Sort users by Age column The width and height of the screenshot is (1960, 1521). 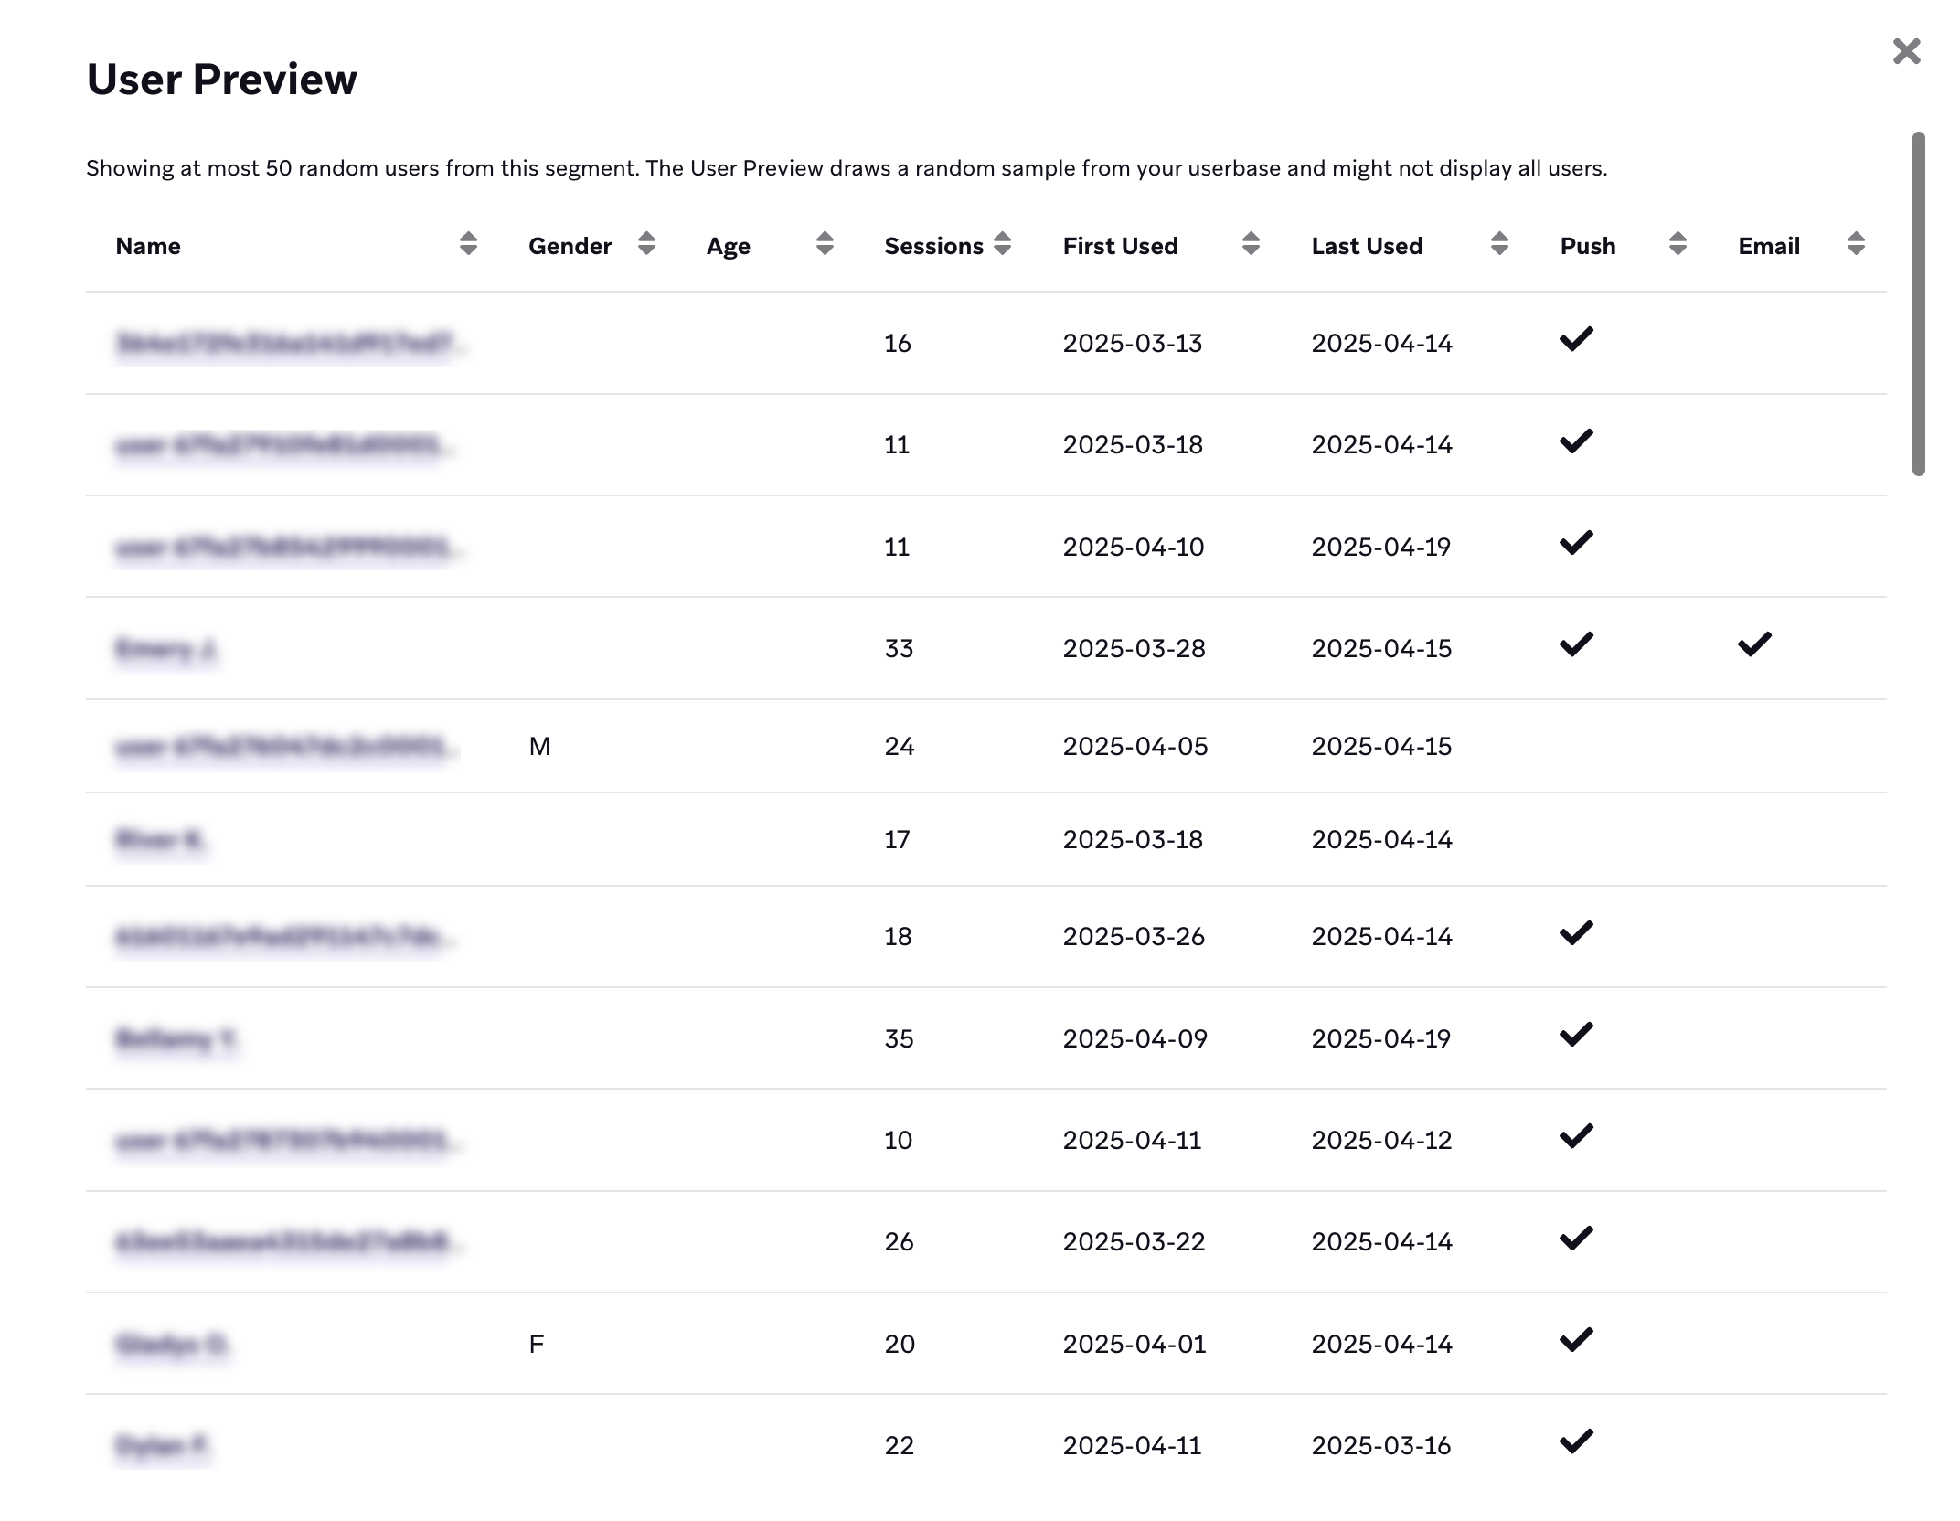826,245
